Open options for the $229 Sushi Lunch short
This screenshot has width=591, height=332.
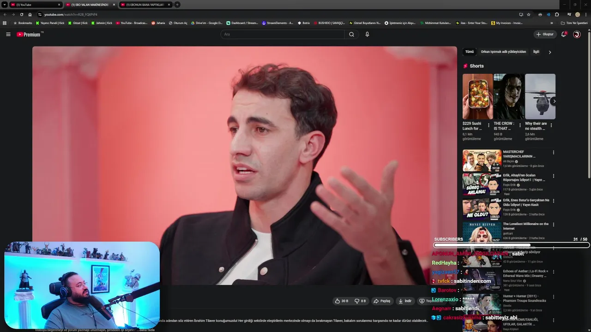(x=488, y=125)
